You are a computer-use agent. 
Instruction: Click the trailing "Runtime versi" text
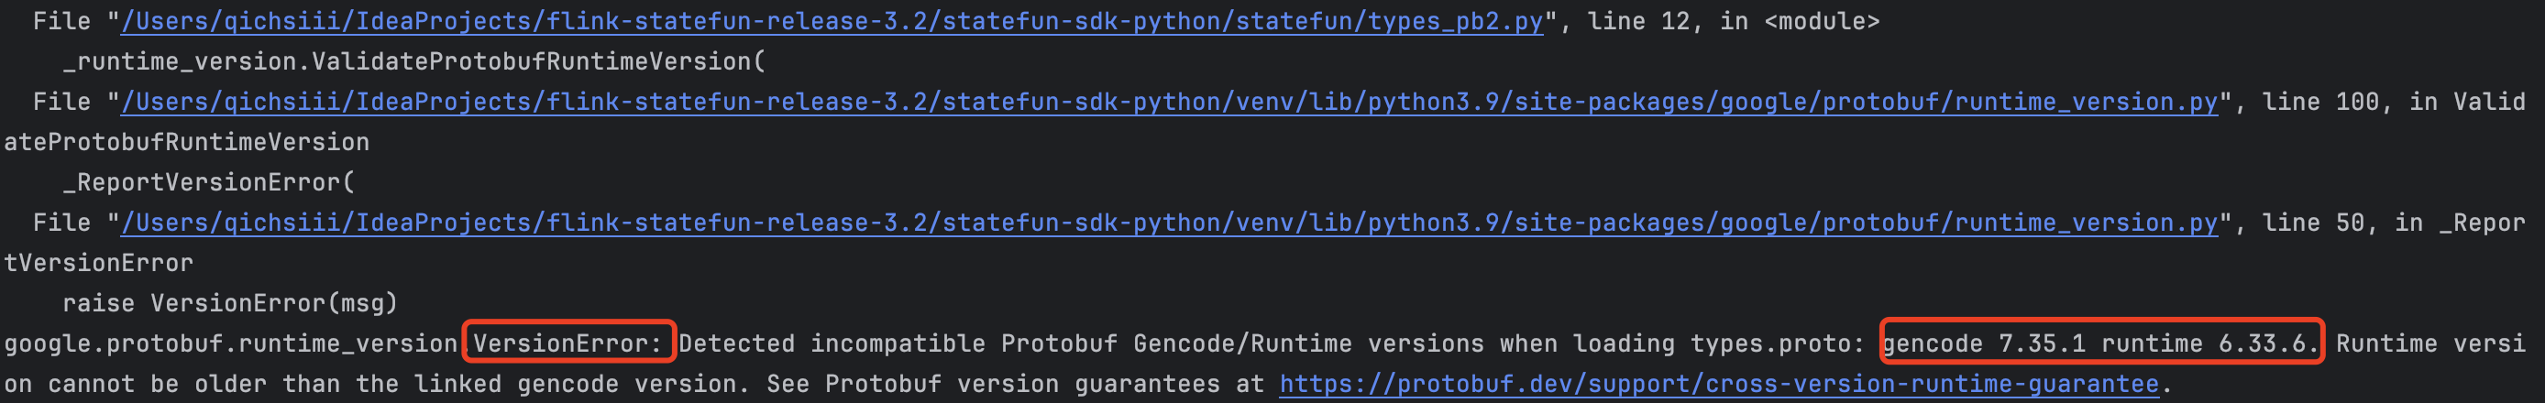tap(2430, 343)
